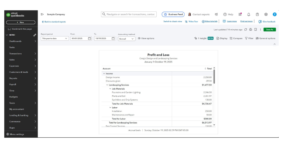Open the Report period dropdown
Image resolution: width=283 pixels, height=148 pixels.
tap(54, 39)
